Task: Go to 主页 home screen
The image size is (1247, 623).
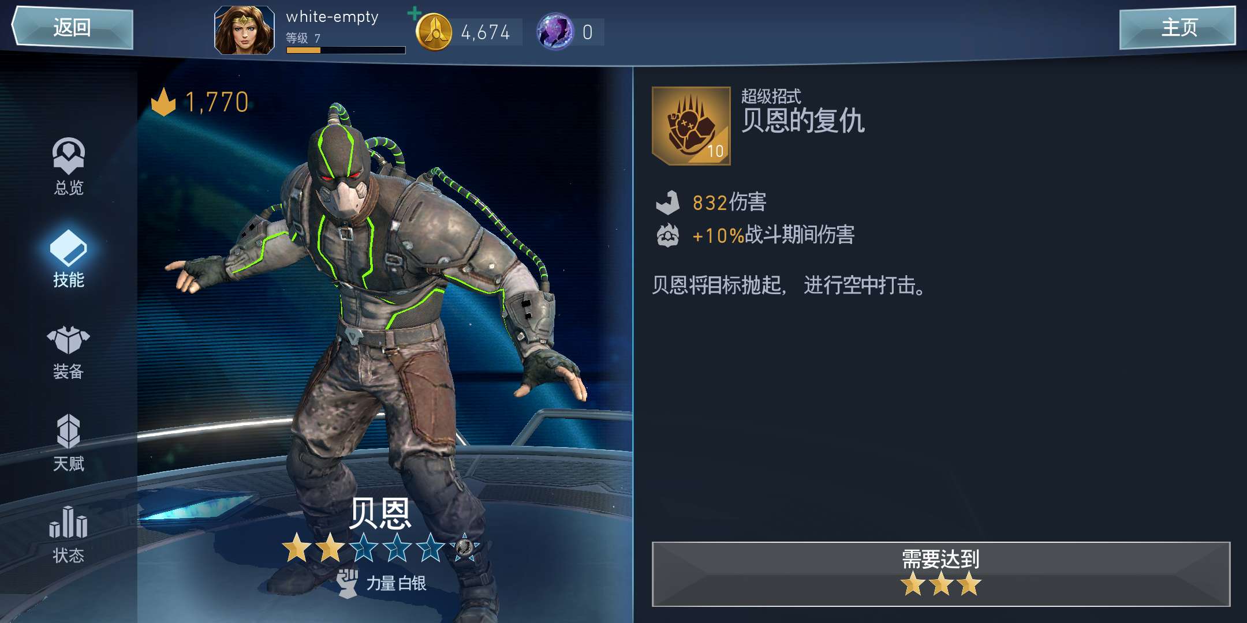Action: tap(1177, 27)
